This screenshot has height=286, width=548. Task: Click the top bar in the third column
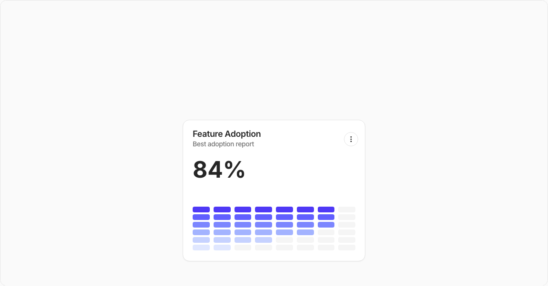tap(243, 210)
